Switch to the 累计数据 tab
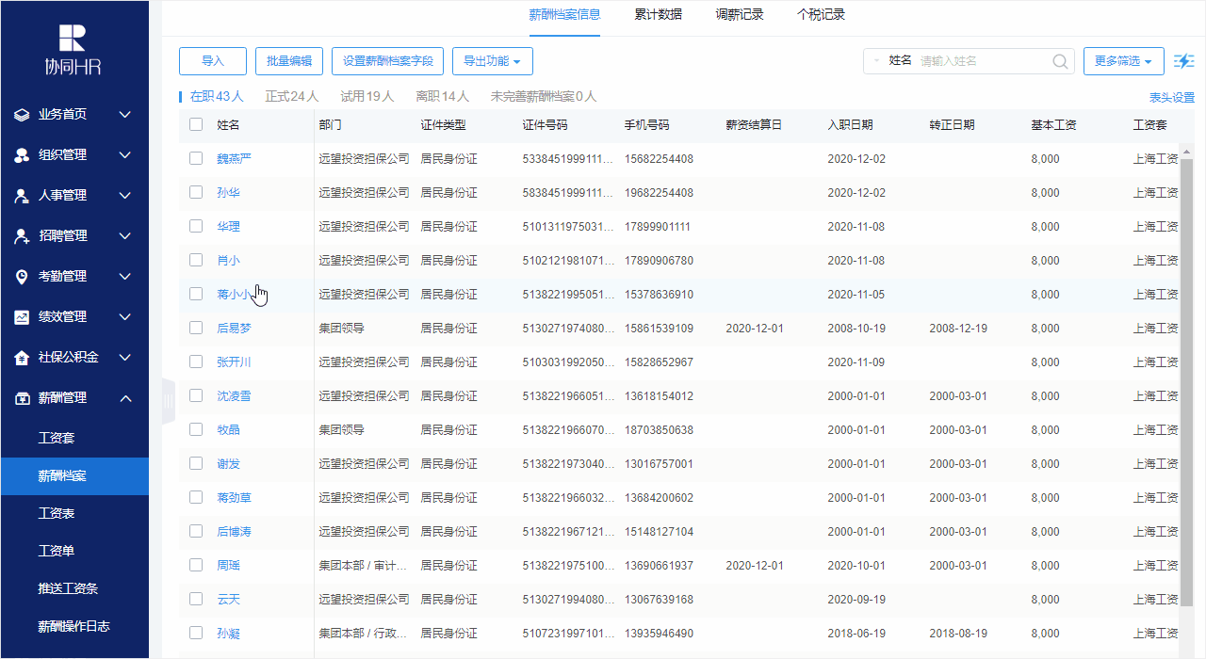1206x659 pixels. [x=658, y=15]
